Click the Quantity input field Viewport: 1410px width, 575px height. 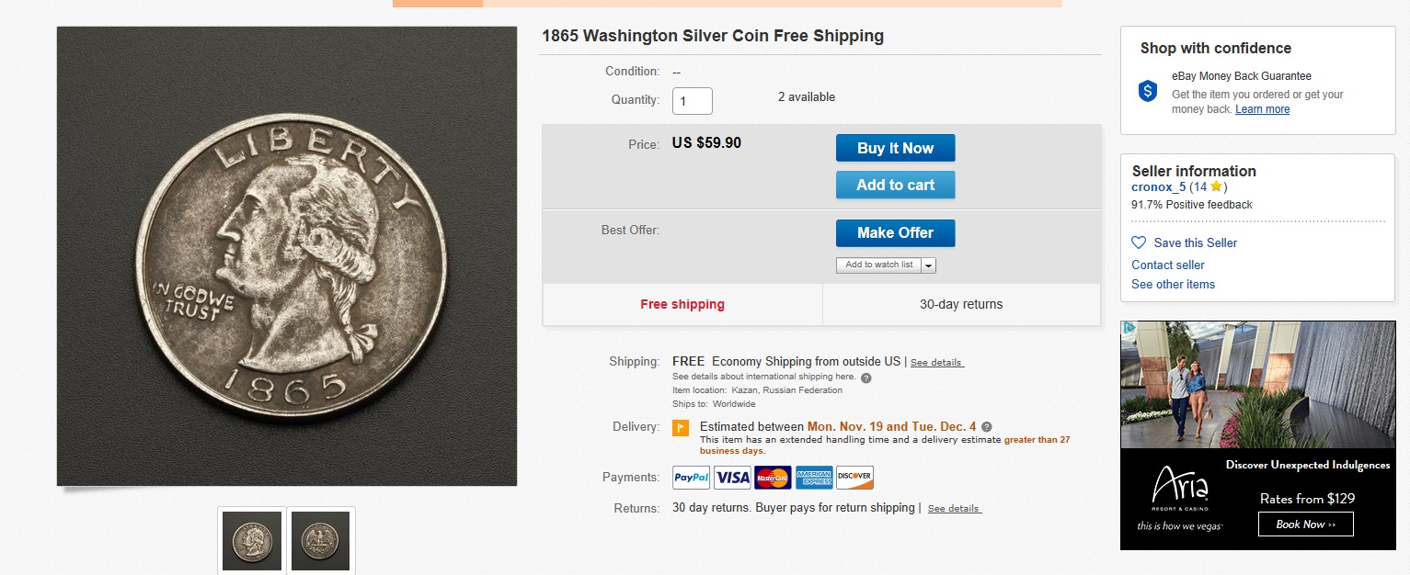(x=692, y=101)
